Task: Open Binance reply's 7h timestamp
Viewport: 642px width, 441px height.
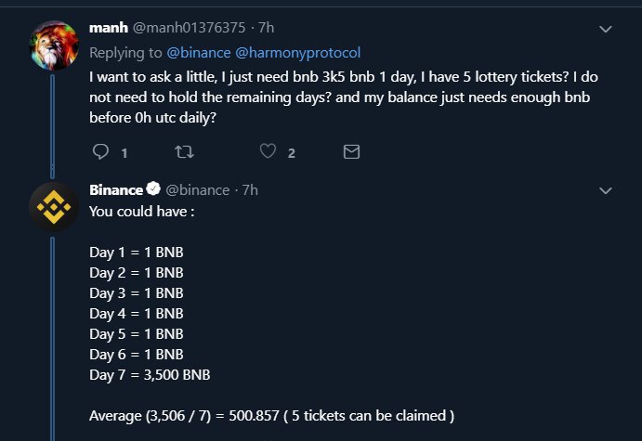Action: tap(250, 189)
